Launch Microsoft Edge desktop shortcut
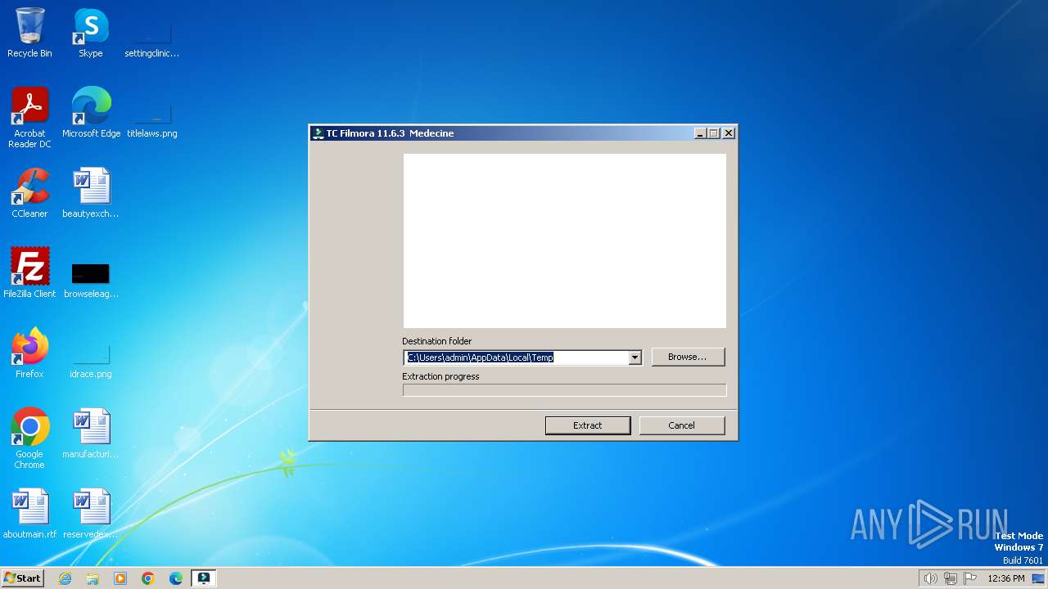 [x=91, y=113]
